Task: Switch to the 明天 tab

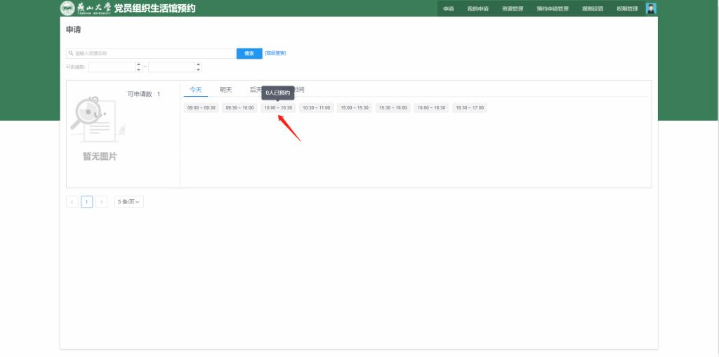Action: point(225,90)
